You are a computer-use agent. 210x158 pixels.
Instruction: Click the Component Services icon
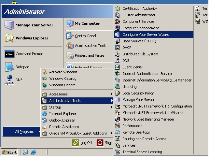pos(118,22)
